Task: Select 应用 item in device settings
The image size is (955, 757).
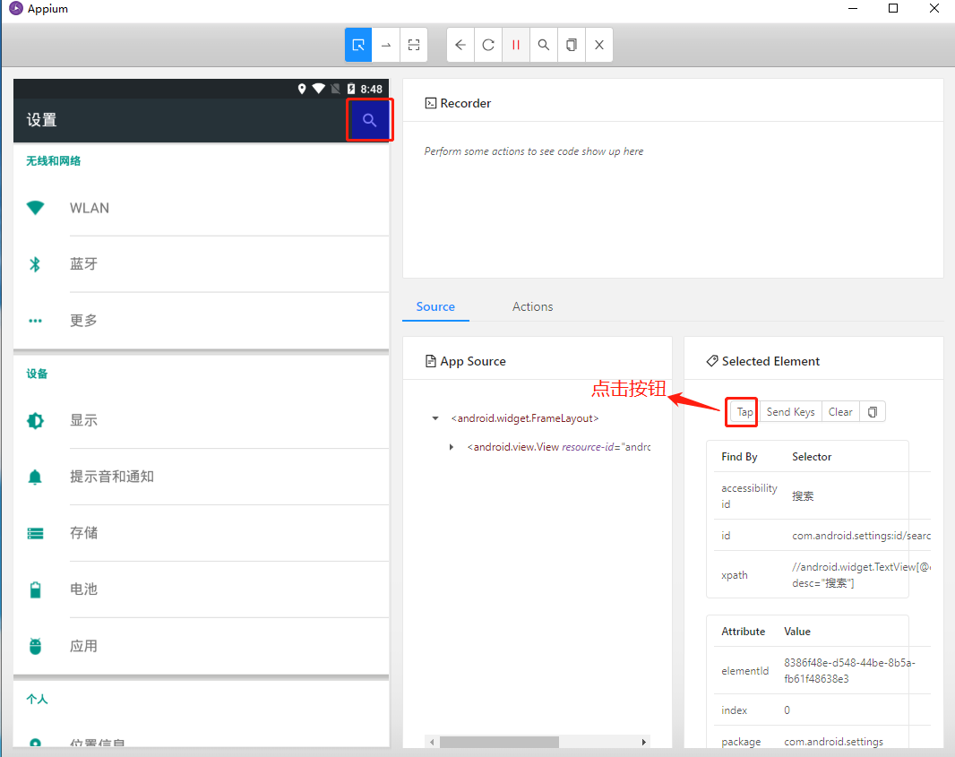Action: pyautogui.click(x=201, y=646)
